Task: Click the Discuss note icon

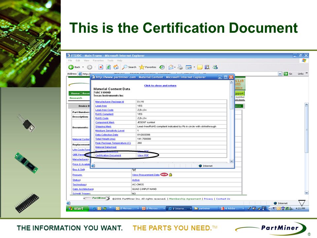Action: 200,67
